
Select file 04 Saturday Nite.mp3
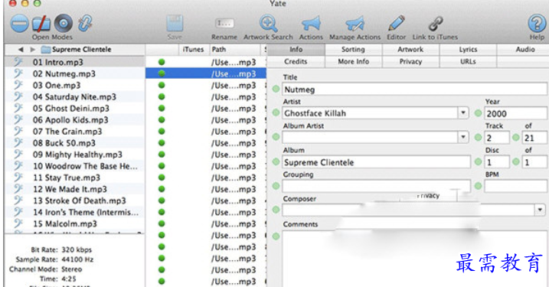click(74, 96)
